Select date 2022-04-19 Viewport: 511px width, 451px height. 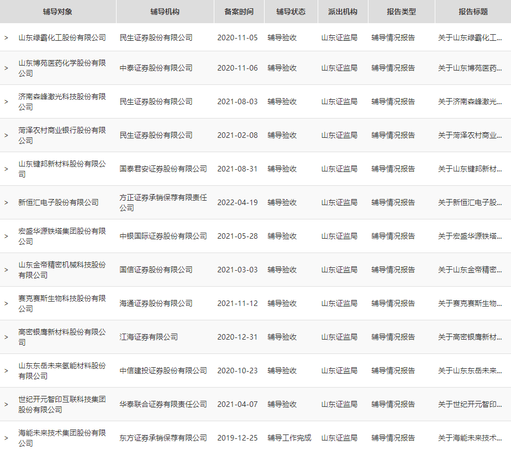coord(238,202)
